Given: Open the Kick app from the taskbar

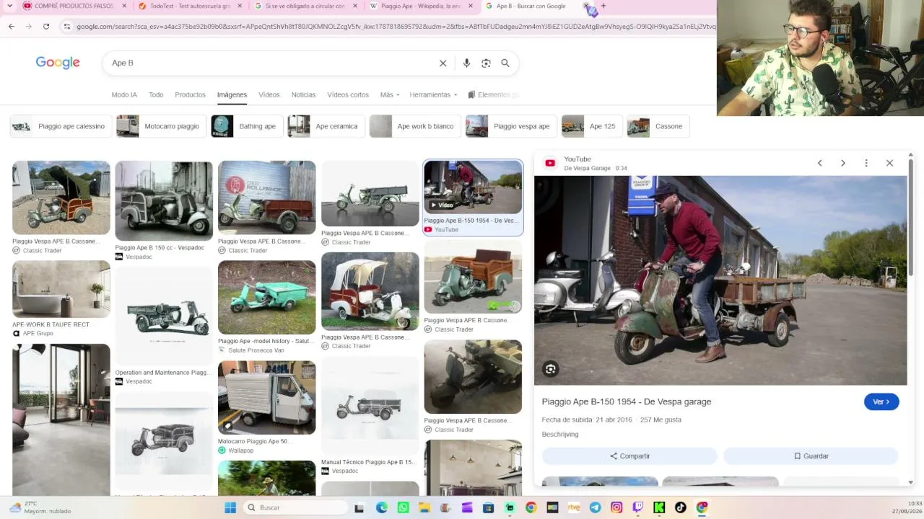Looking at the screenshot, I should (x=659, y=507).
